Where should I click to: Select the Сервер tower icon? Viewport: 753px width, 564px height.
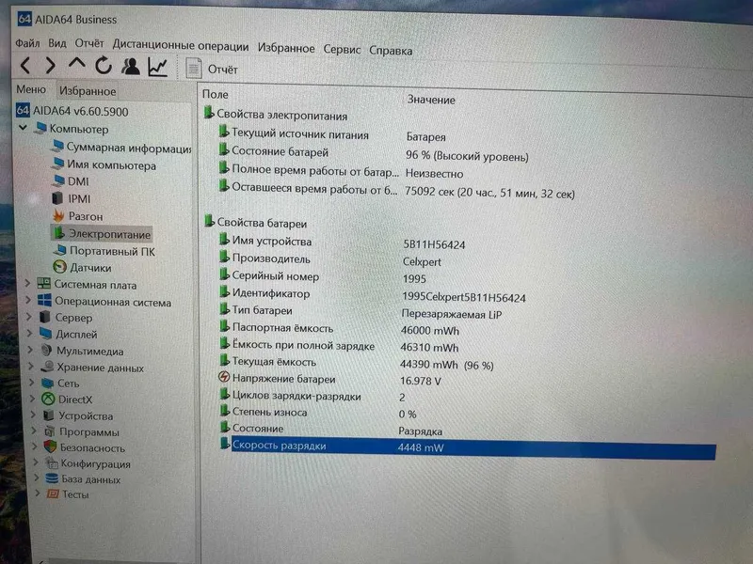[x=45, y=317]
